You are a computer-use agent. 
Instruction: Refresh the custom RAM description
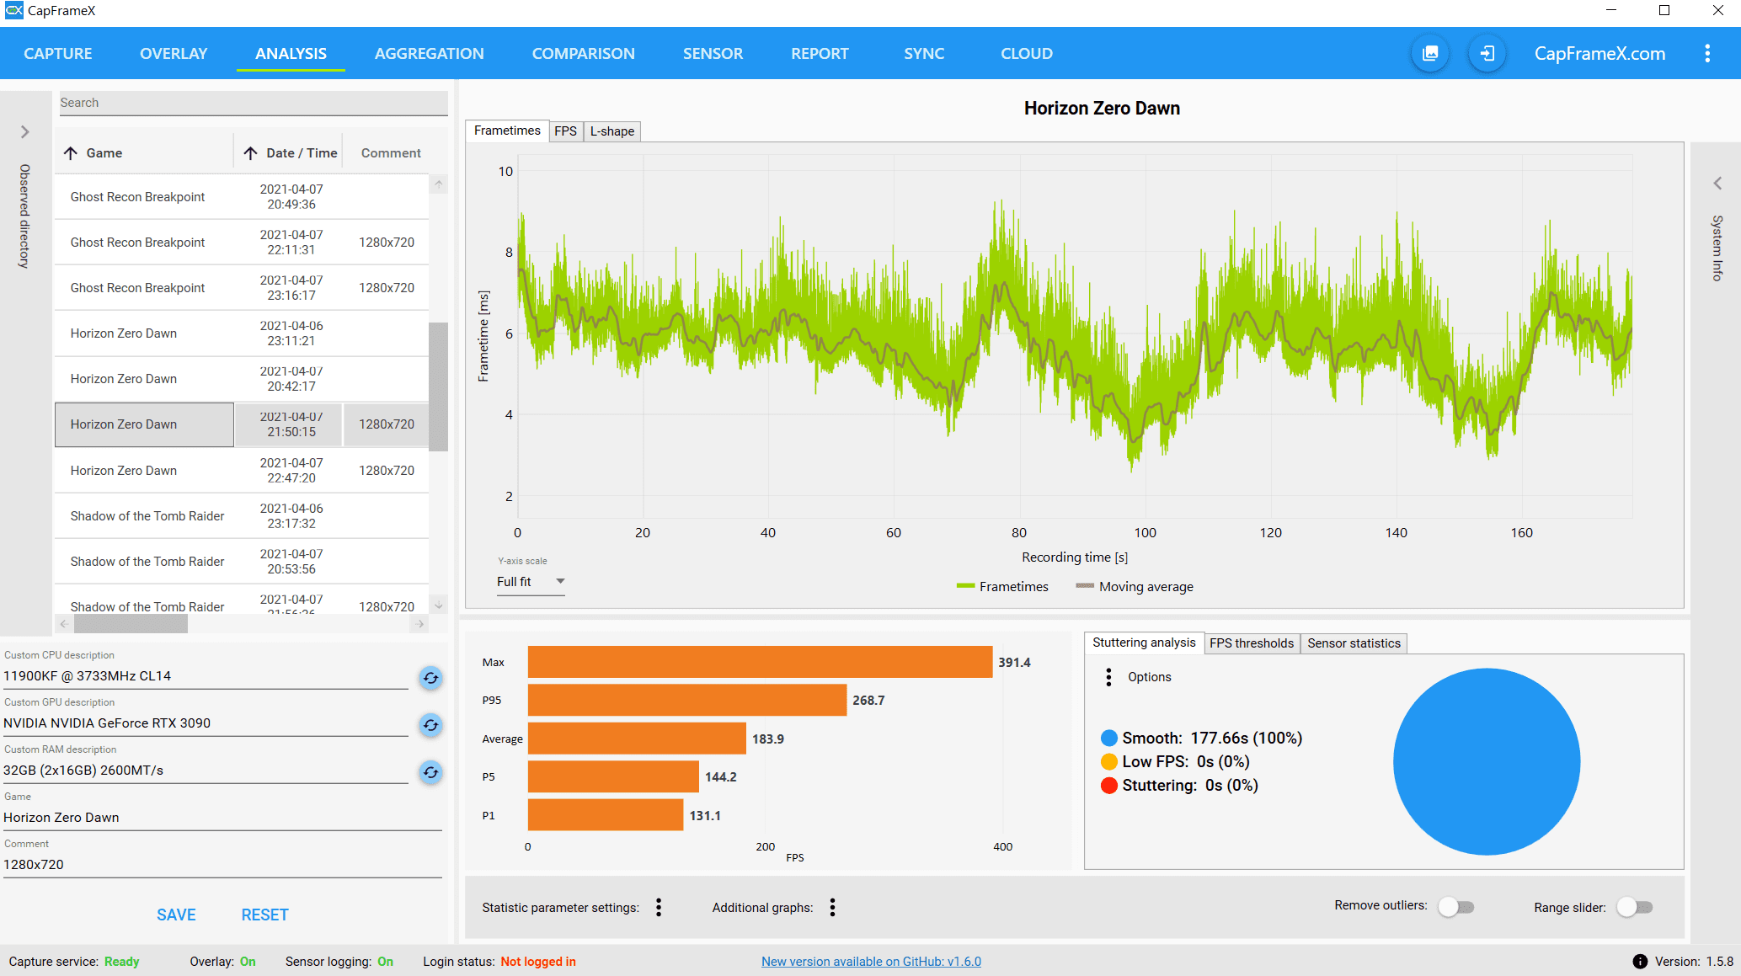(x=430, y=772)
